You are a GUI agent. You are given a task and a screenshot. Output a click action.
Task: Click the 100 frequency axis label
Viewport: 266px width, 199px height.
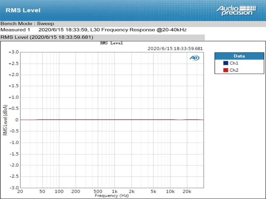(x=59, y=192)
